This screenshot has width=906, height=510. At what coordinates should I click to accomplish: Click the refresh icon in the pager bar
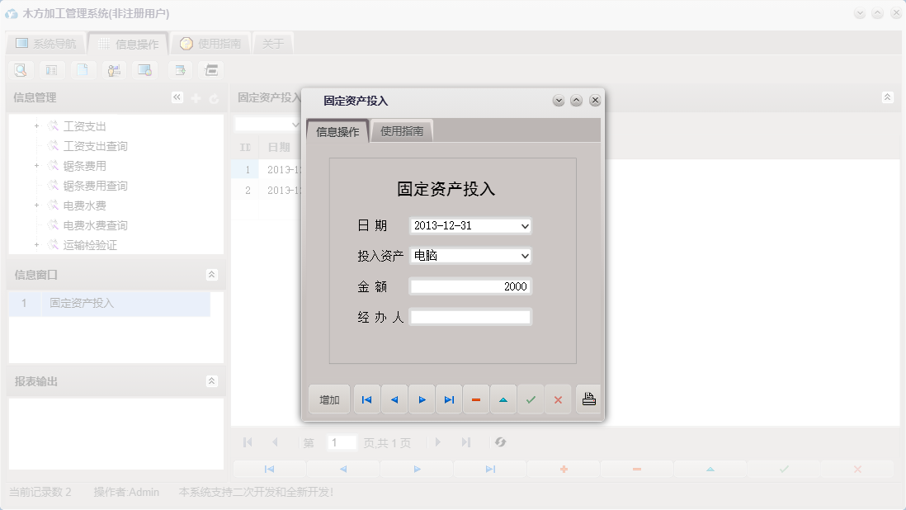tap(500, 442)
